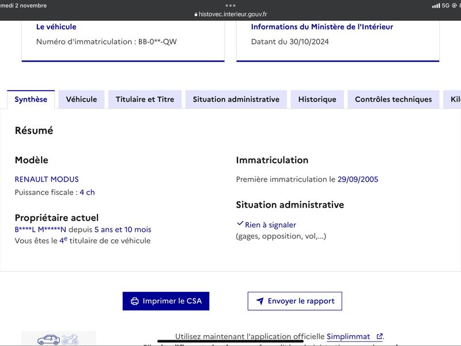This screenshot has width=461, height=346.
Task: Click the printer icon in Imprimer le CSA
Action: [x=135, y=301]
